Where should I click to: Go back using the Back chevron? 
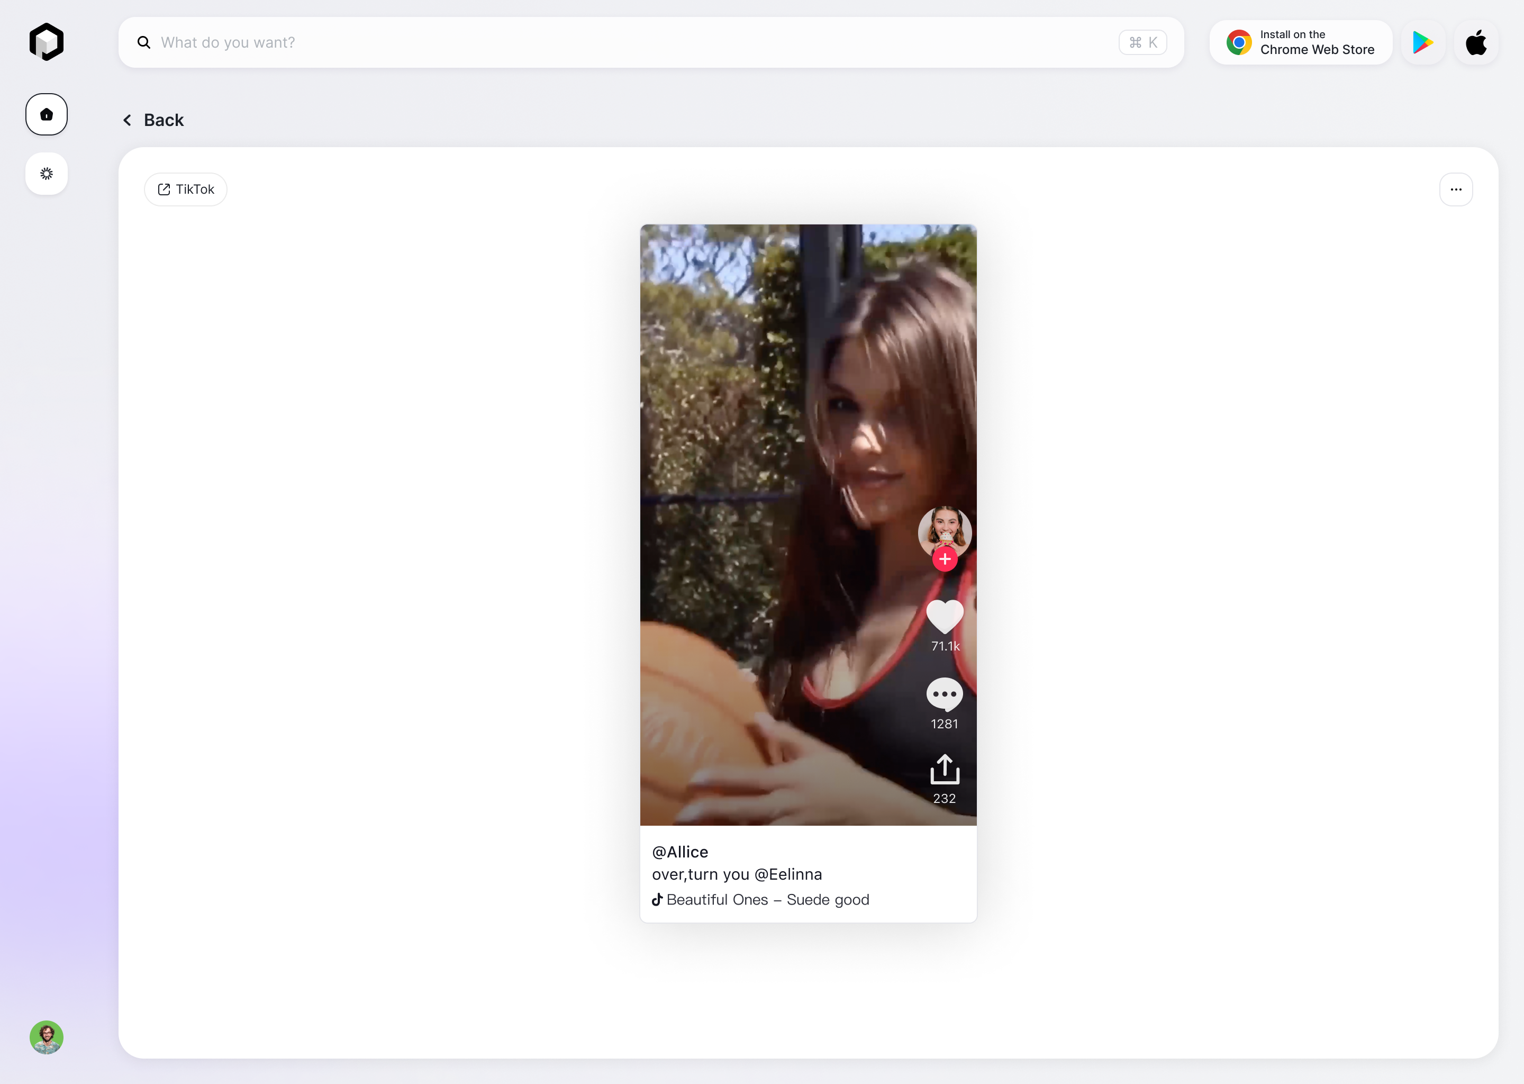click(128, 120)
